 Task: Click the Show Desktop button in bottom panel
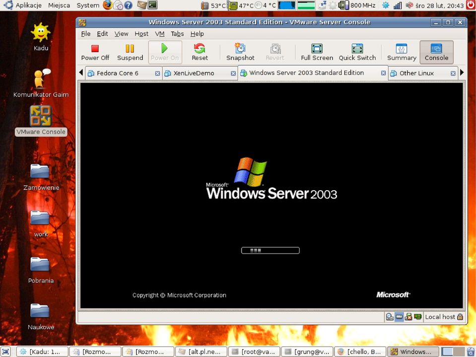6,352
